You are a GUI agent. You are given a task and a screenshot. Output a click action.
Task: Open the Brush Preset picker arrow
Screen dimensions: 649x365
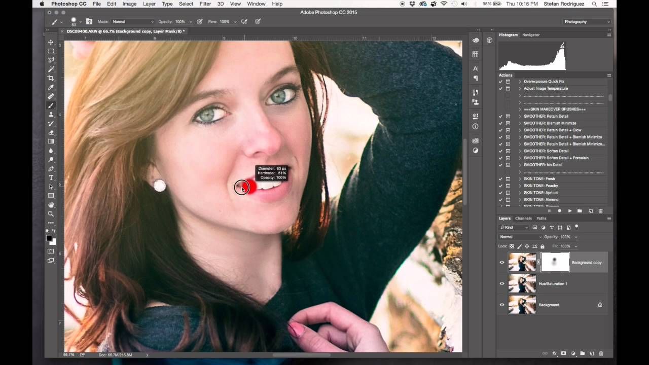81,22
